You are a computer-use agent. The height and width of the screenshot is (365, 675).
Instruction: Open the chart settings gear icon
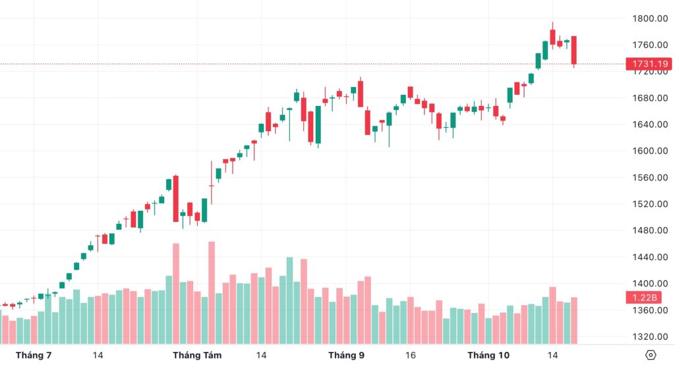tap(651, 355)
